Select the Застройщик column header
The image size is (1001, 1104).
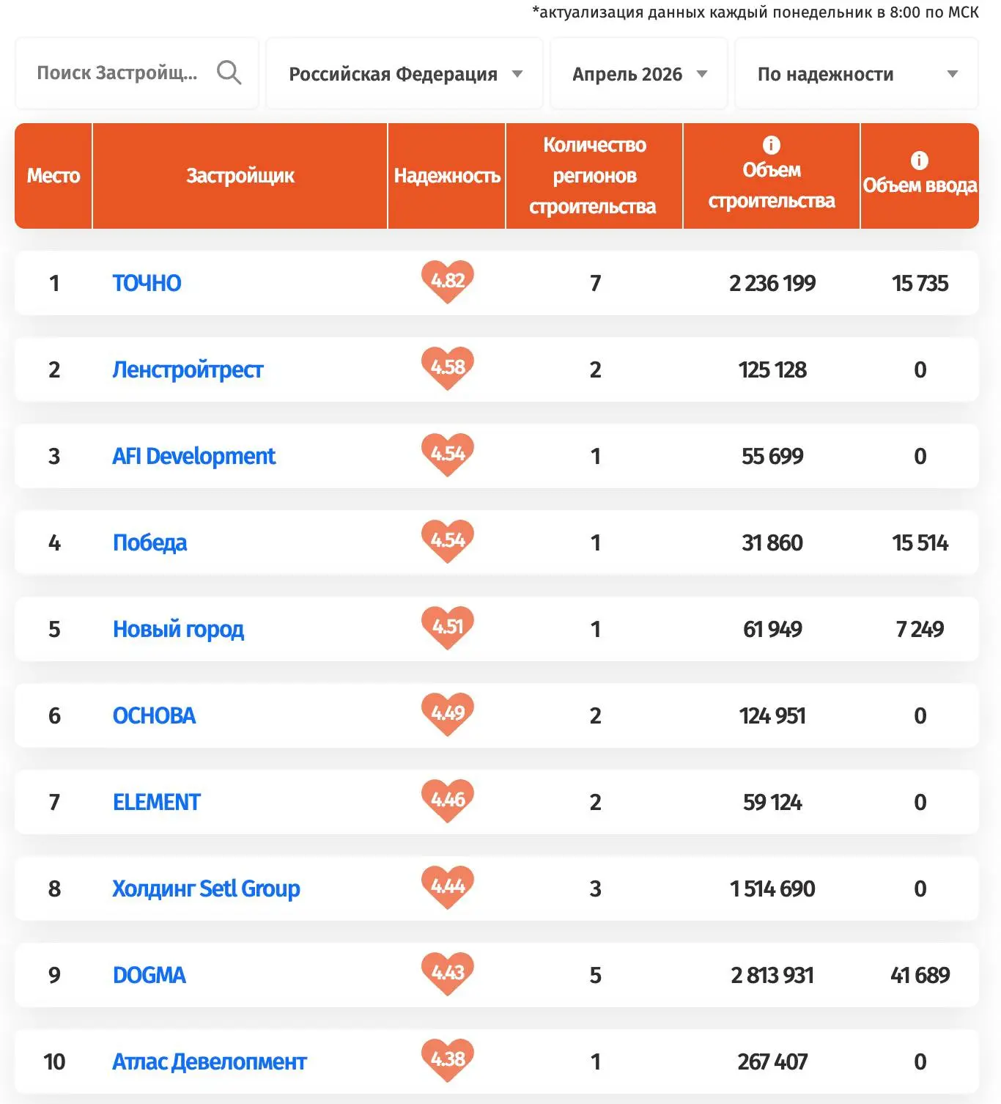coord(240,176)
